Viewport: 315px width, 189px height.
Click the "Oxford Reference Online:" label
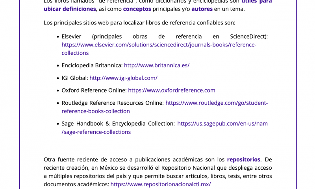[x=94, y=90]
